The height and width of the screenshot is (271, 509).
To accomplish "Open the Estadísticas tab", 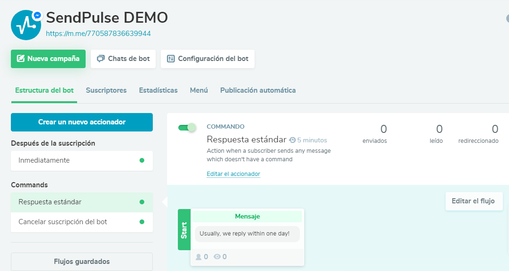I will (158, 90).
